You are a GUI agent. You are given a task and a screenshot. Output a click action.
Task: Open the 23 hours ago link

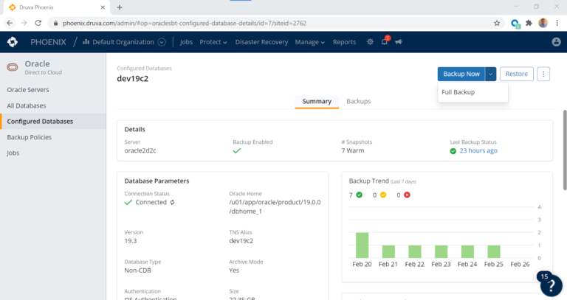(x=478, y=150)
